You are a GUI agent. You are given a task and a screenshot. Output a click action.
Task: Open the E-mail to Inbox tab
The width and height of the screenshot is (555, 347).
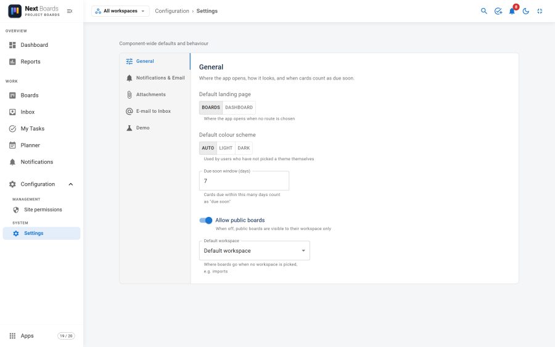(x=155, y=111)
